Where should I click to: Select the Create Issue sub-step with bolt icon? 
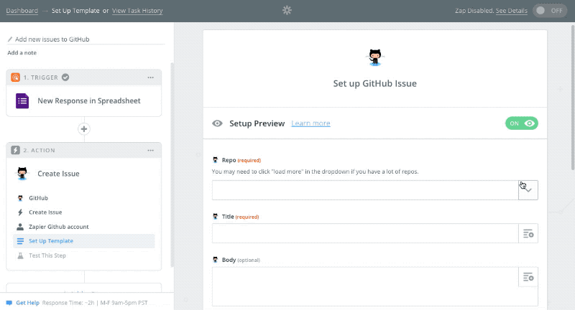pos(84,212)
